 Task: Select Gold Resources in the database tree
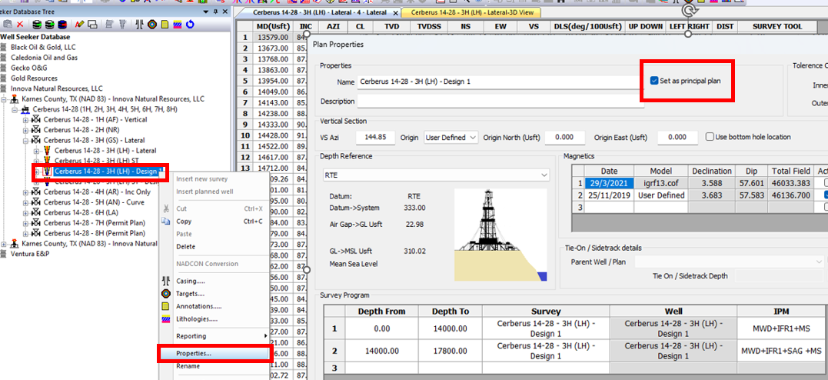tap(34, 78)
